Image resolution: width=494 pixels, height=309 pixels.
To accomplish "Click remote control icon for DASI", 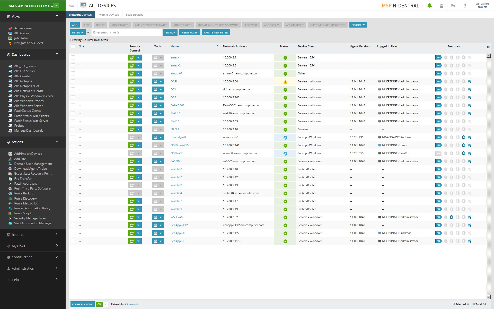I will [131, 82].
